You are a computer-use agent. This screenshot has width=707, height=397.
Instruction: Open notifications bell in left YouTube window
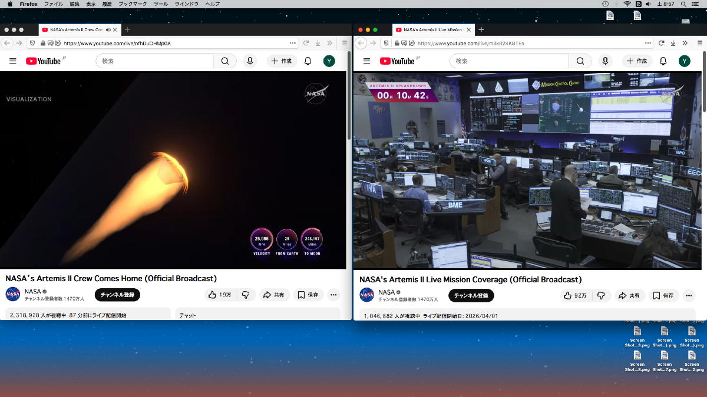(x=308, y=61)
